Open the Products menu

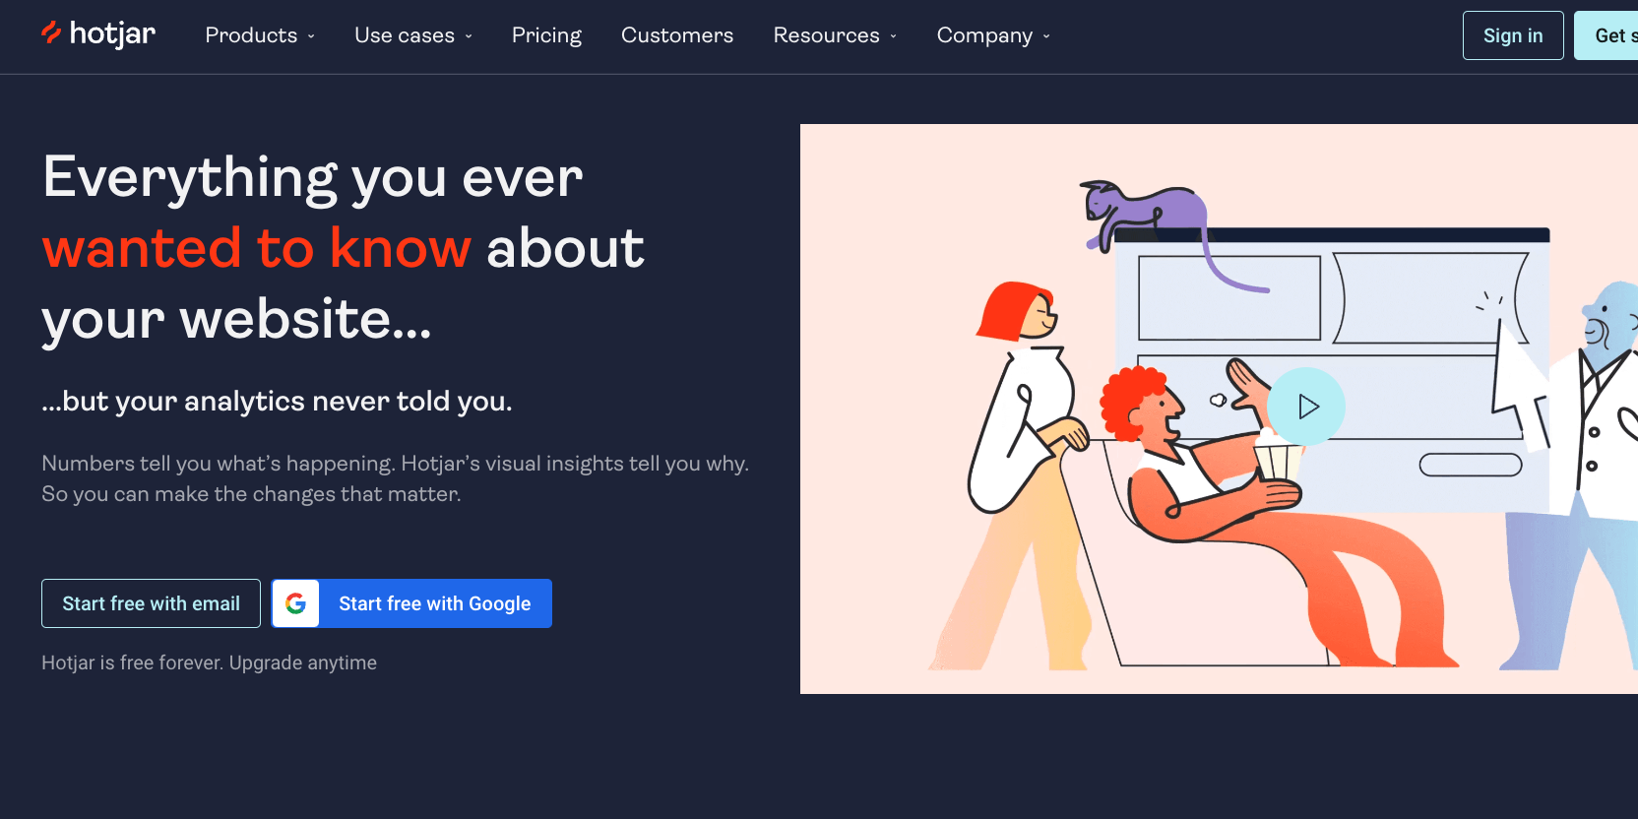pyautogui.click(x=251, y=35)
